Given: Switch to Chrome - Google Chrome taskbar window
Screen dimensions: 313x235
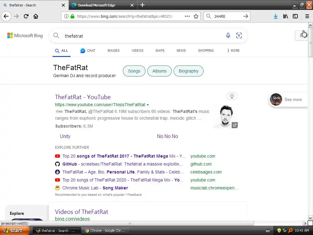Looking at the screenshot, I should tap(105, 231).
